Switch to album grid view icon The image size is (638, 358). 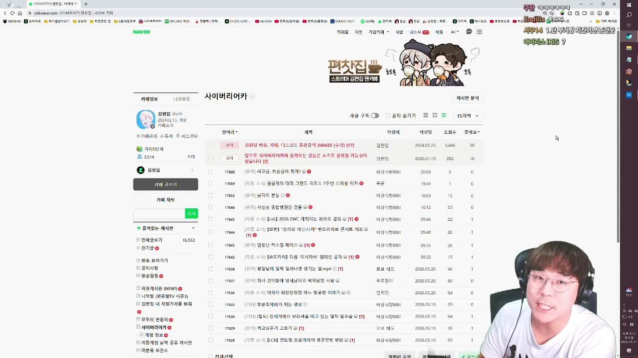435,115
